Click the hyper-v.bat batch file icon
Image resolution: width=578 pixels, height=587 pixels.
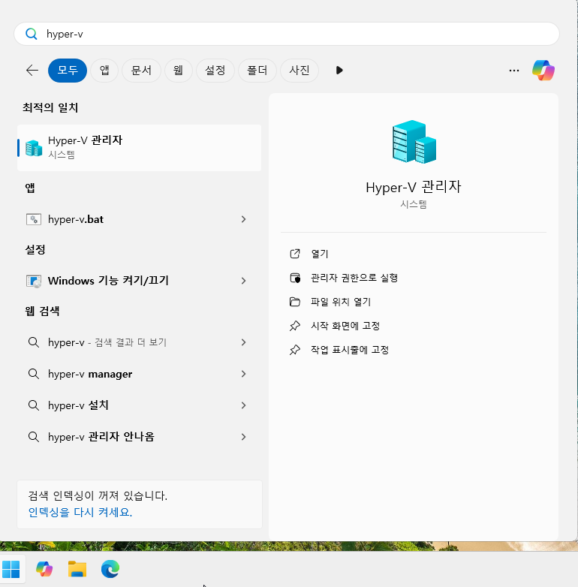coord(34,219)
